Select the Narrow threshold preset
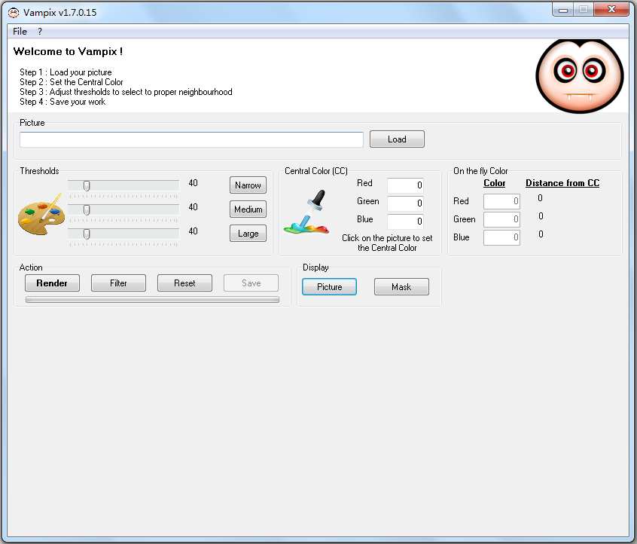 [x=248, y=185]
